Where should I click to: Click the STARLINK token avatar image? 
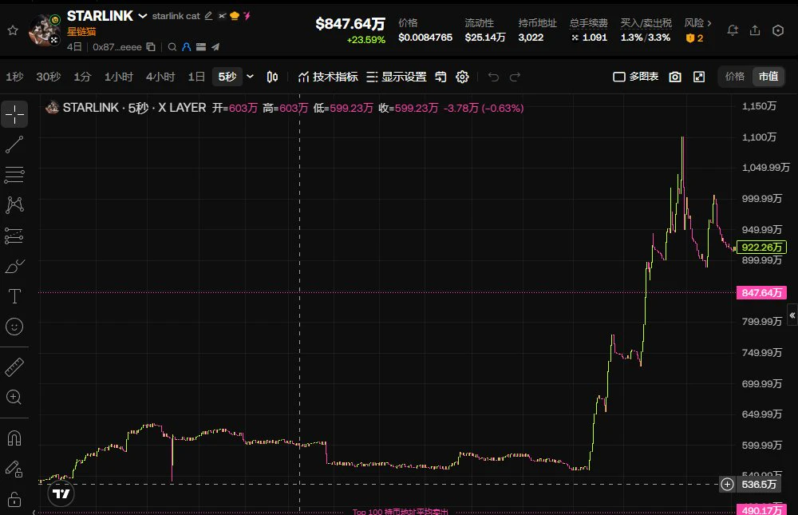pos(45,30)
